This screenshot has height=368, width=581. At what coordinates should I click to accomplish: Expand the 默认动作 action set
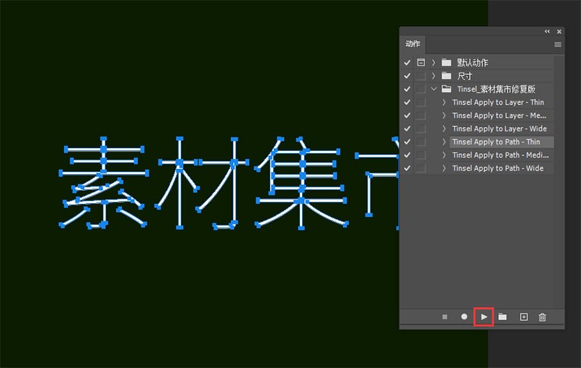tap(434, 63)
